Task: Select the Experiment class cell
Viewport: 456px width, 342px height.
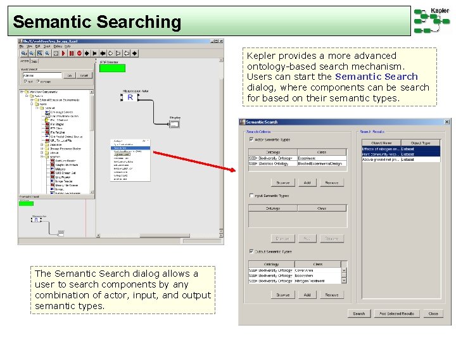Action: tap(322, 158)
